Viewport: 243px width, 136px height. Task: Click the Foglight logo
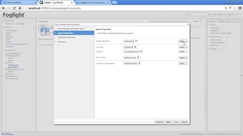click(14, 15)
